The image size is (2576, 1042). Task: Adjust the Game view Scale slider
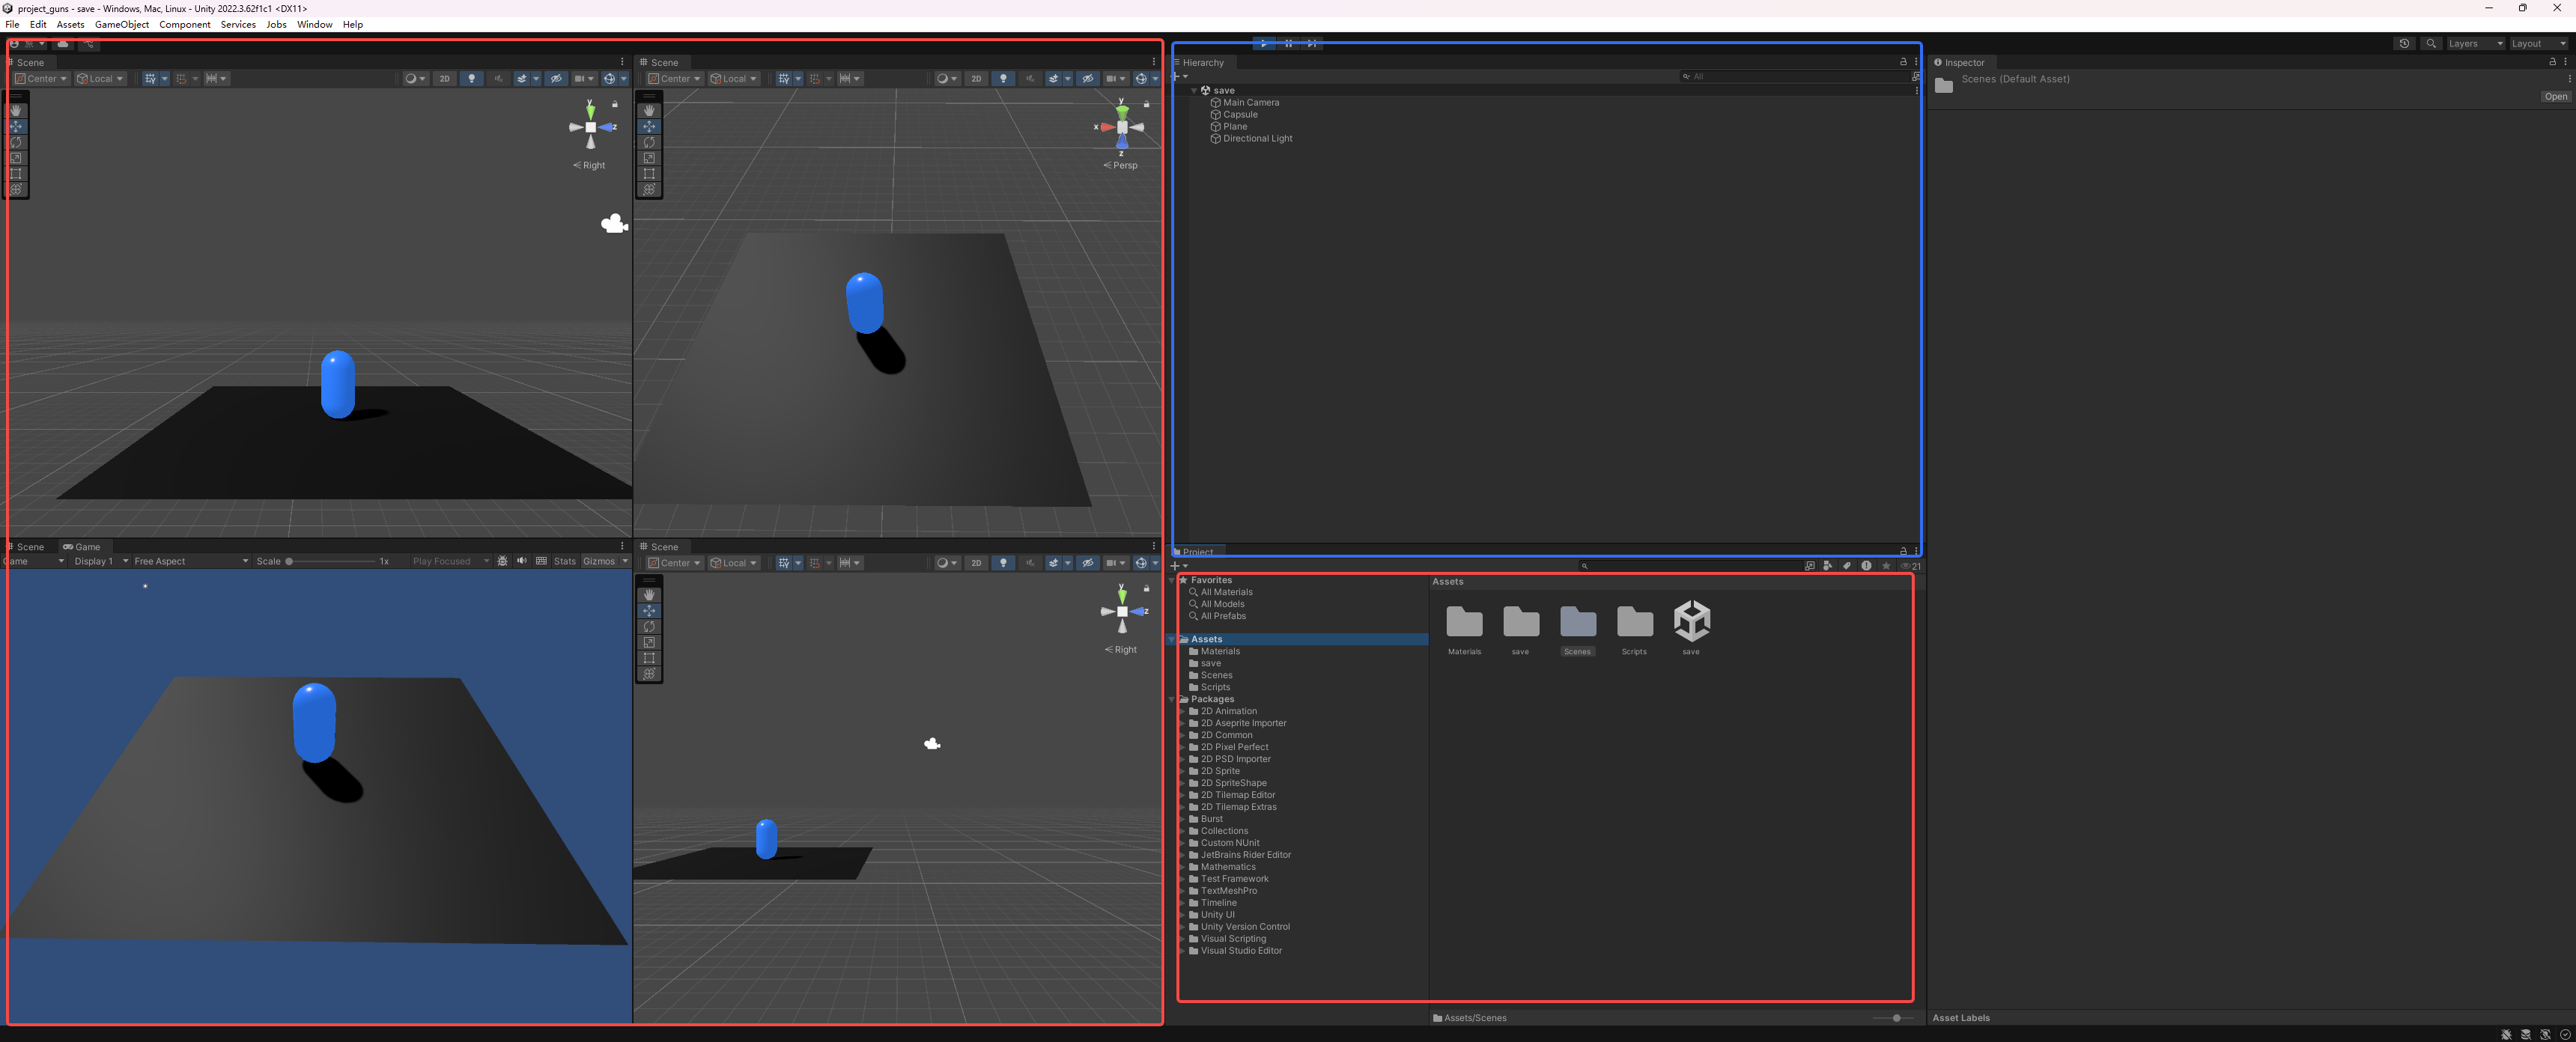(x=290, y=561)
